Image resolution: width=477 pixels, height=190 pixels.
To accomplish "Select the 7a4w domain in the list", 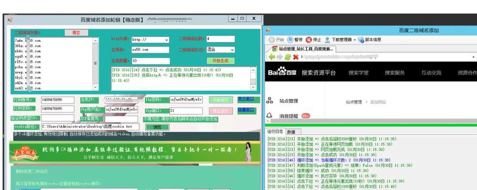I will 28,40.
